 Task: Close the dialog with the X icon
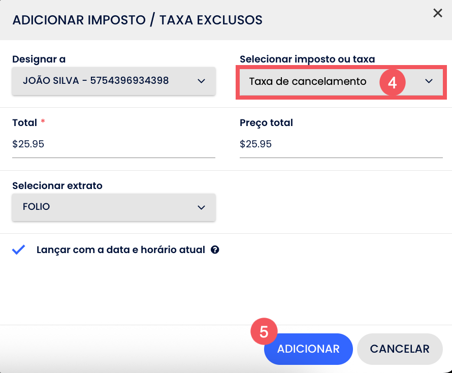click(x=437, y=14)
